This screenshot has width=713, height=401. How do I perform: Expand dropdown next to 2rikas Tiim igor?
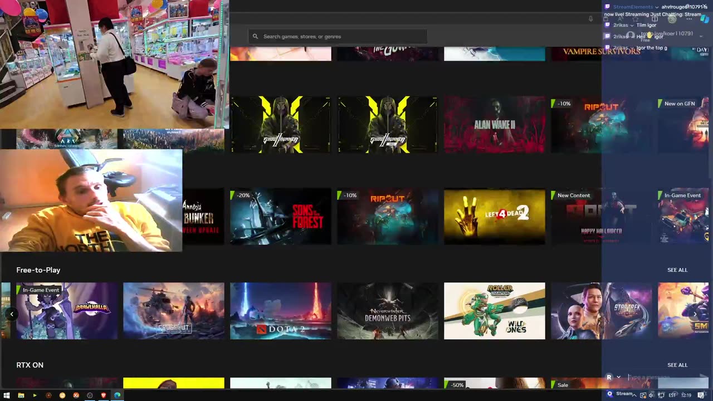632,25
